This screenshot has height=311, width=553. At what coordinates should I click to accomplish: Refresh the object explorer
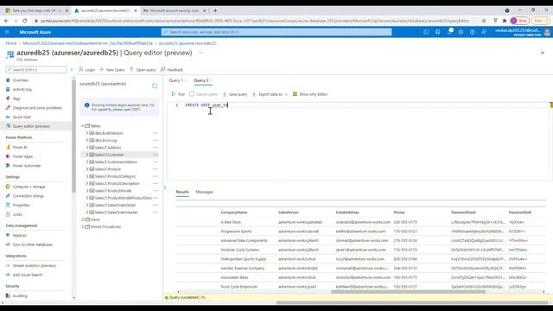pyautogui.click(x=155, y=86)
